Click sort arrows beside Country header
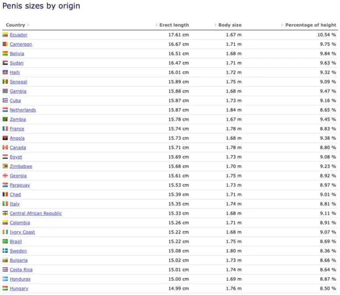Image resolution: width=340 pixels, height=295 pixels. (28, 25)
